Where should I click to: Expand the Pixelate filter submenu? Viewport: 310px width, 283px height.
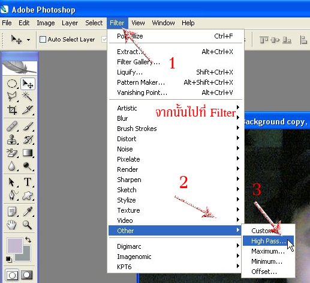pyautogui.click(x=175, y=159)
